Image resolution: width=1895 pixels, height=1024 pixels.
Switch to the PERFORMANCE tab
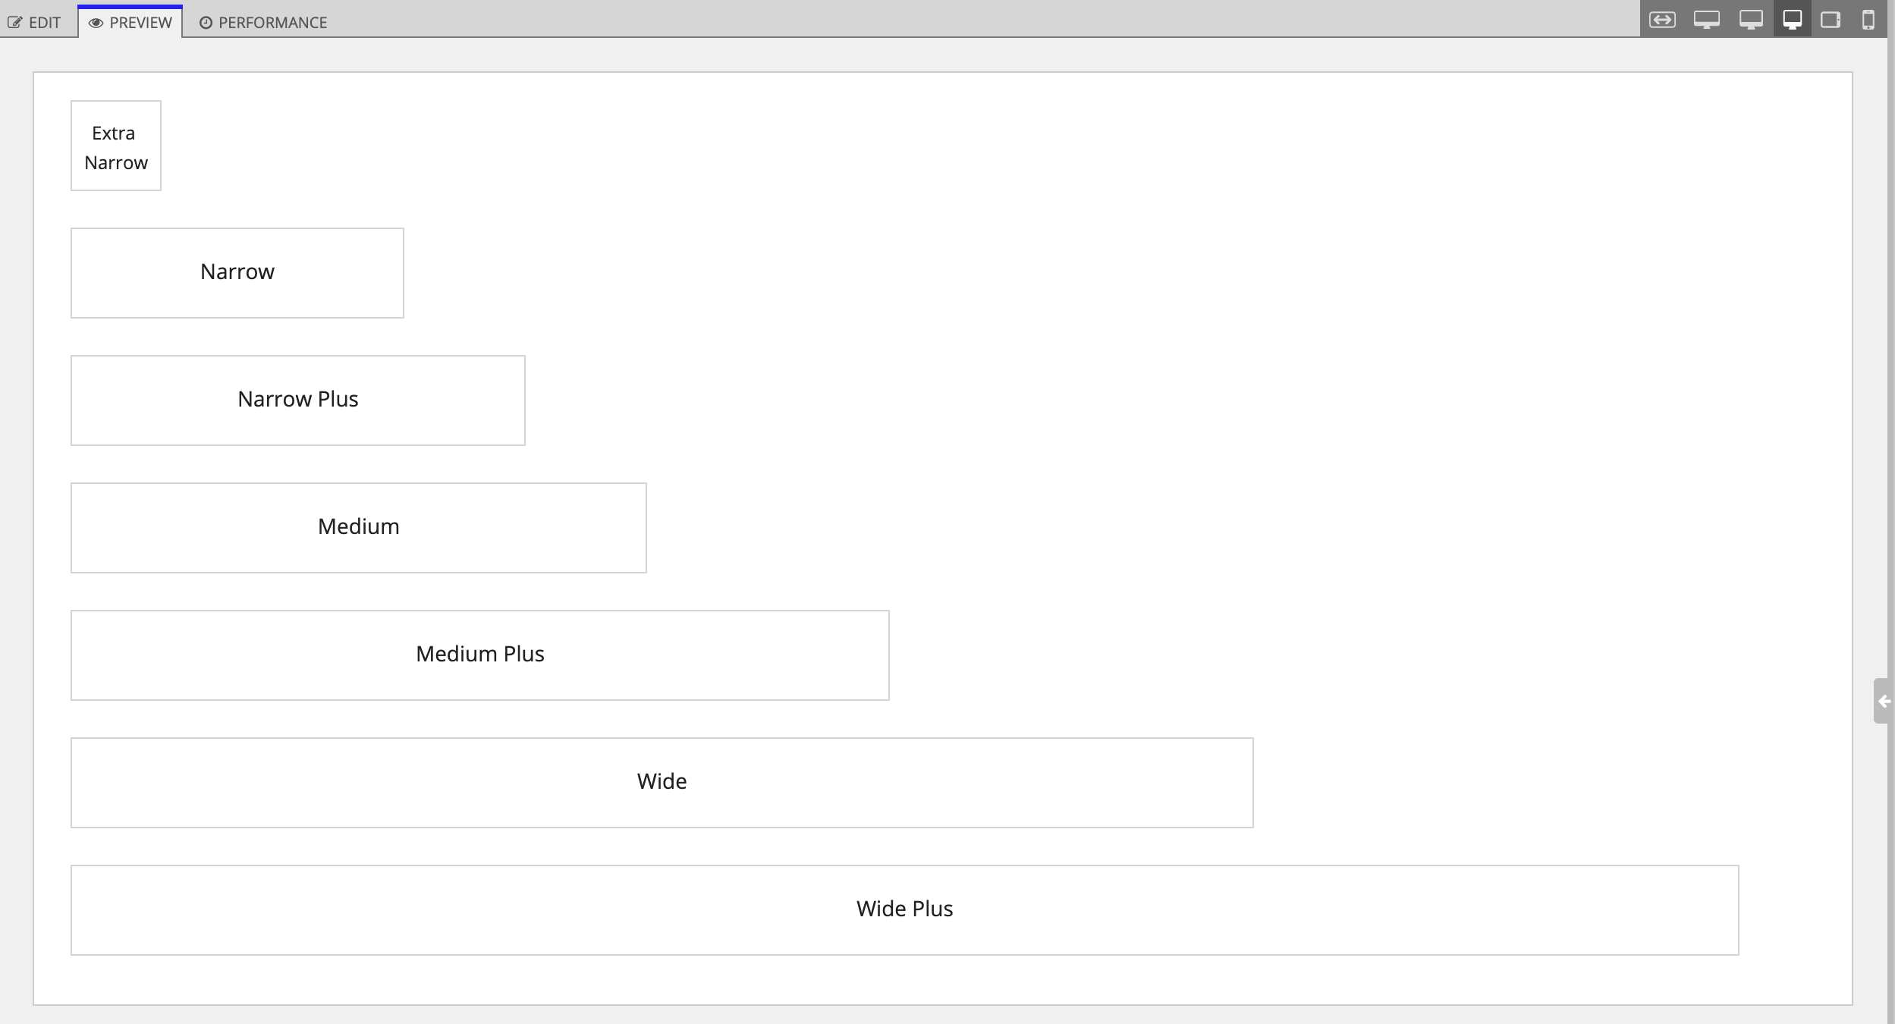[262, 21]
